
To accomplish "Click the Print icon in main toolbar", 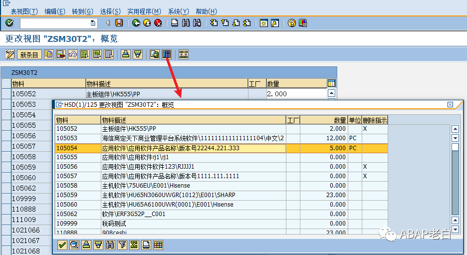I will point(175,22).
